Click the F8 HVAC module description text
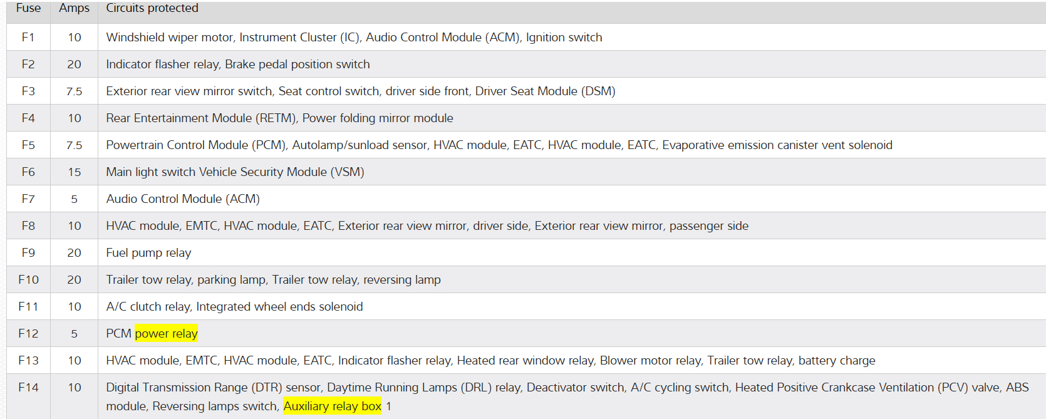Viewport: 1046px width, 419px height. click(x=427, y=226)
